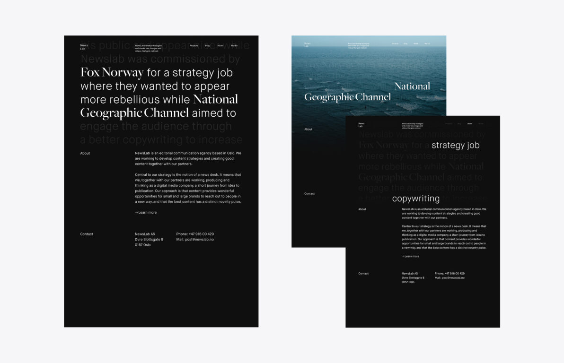Click the white National heading on the ocean page
Screen dimensions: 564x363
click(412, 86)
